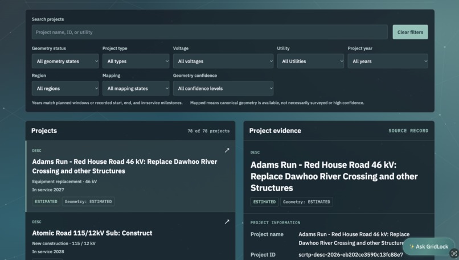Open Atomic Road project arrow icon
The height and width of the screenshot is (260, 459).
coord(227,222)
